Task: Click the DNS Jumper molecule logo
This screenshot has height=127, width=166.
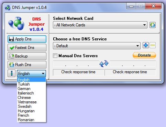Action: coord(16,23)
